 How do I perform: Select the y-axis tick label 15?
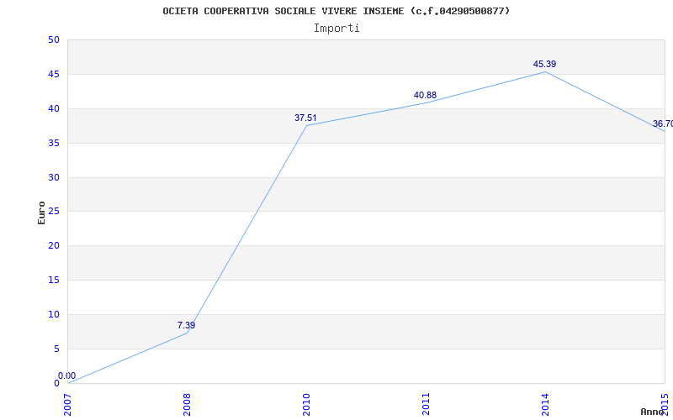(54, 280)
